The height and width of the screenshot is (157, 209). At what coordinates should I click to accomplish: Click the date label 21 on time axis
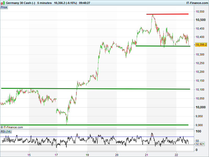[x=147, y=155]
